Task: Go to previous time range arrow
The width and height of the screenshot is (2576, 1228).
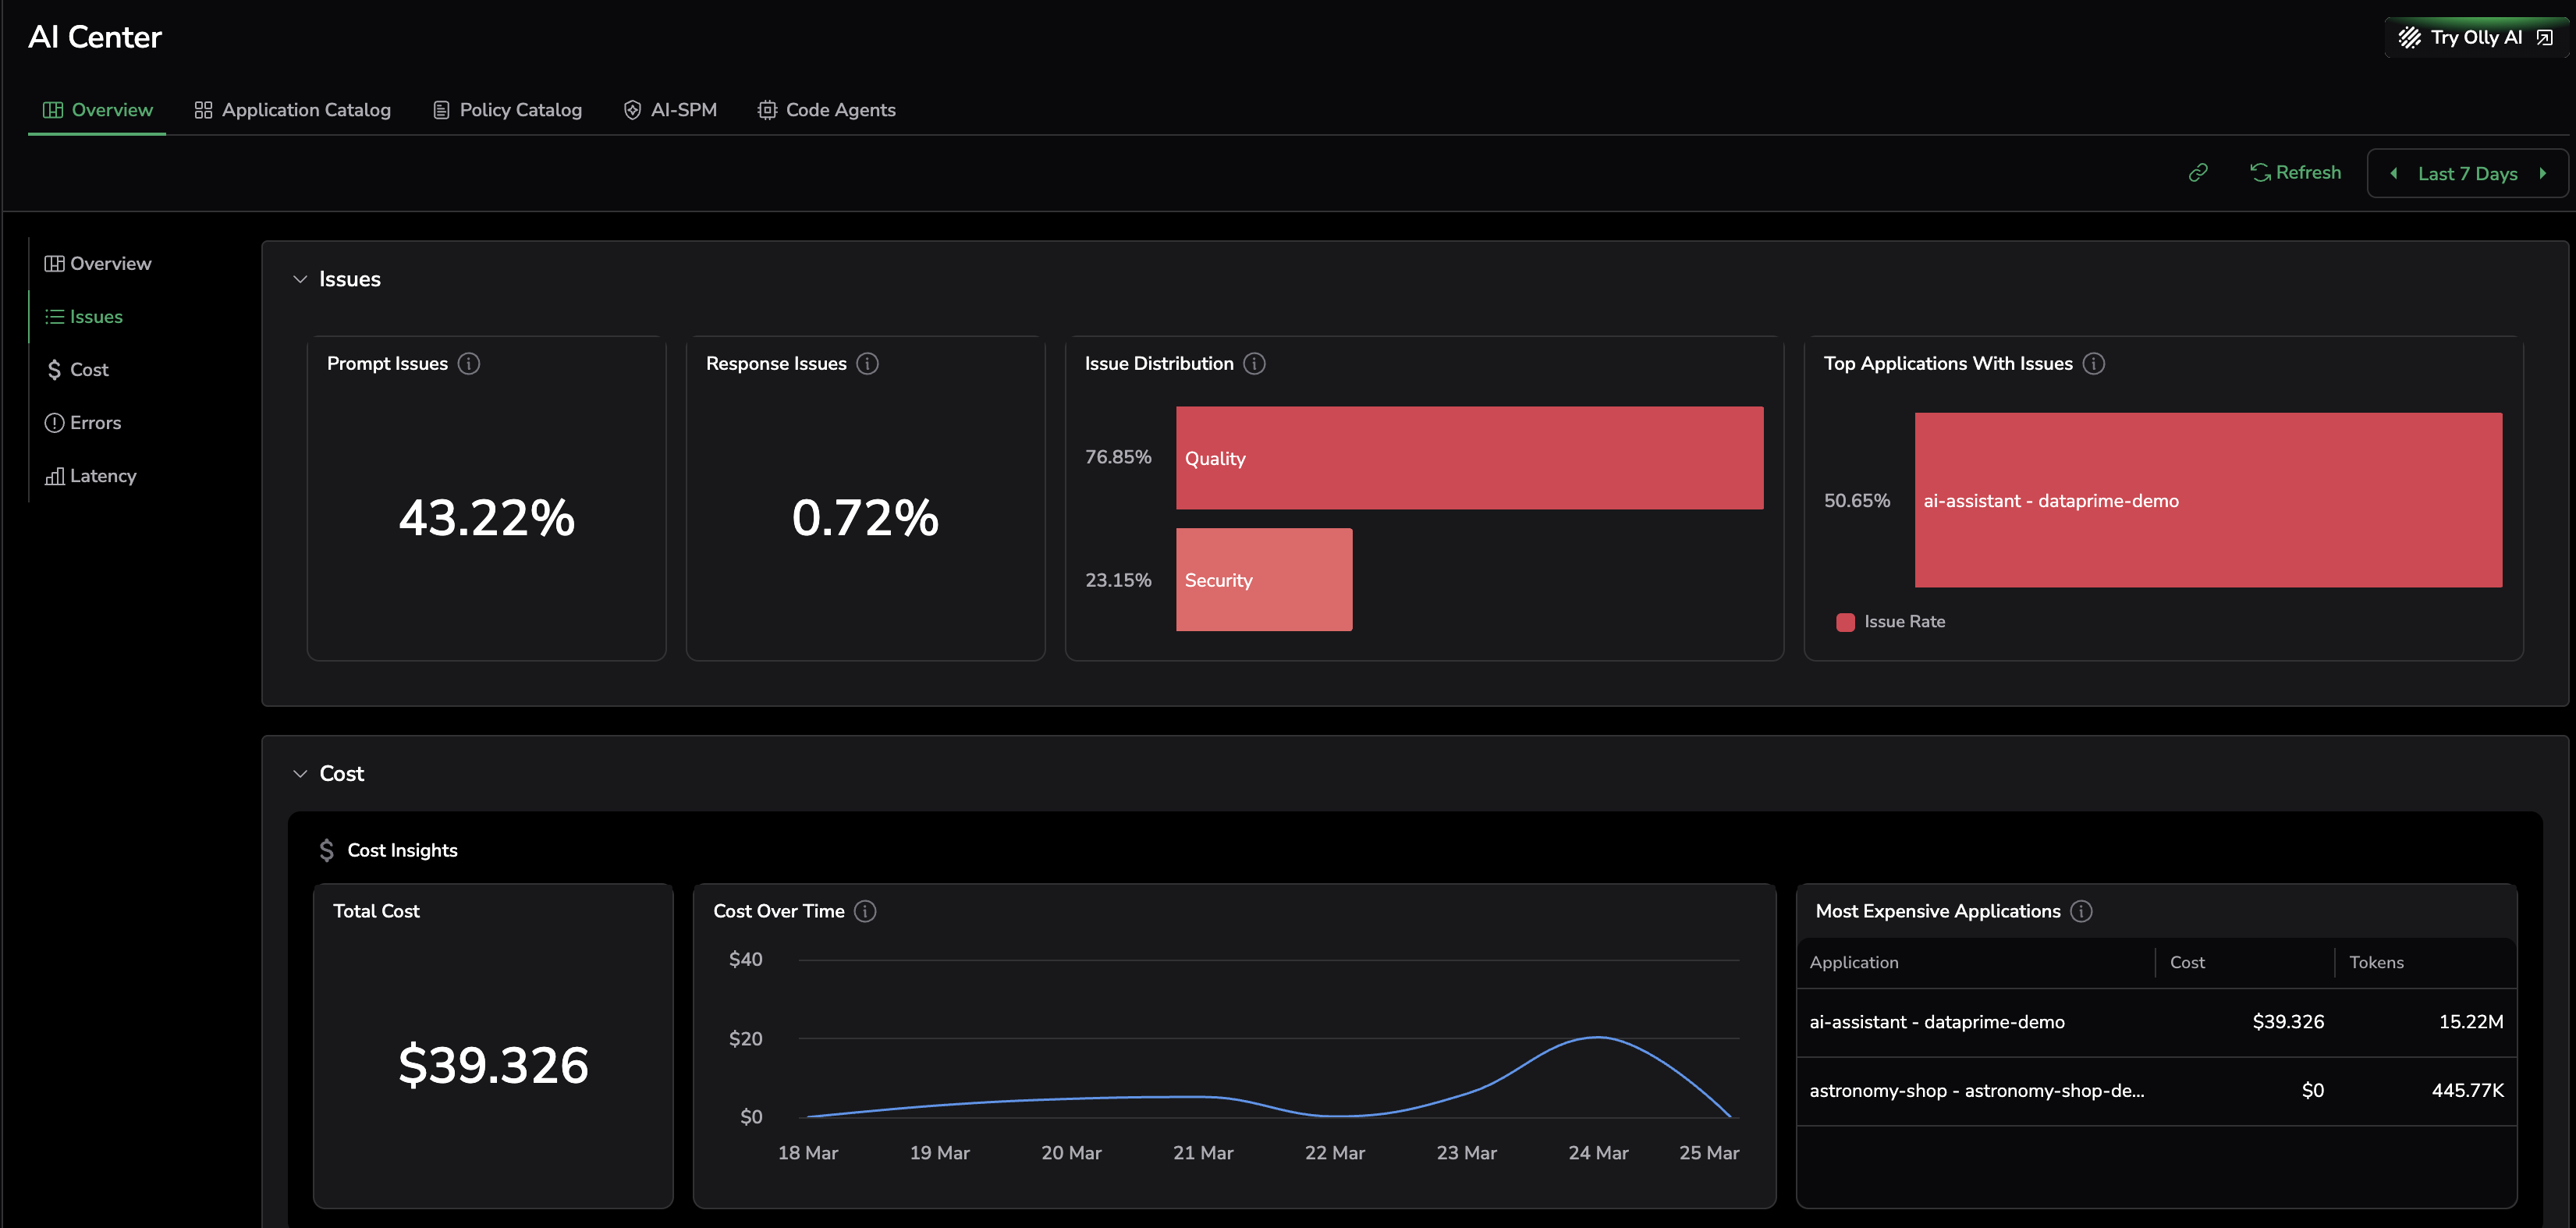Action: [x=2394, y=174]
